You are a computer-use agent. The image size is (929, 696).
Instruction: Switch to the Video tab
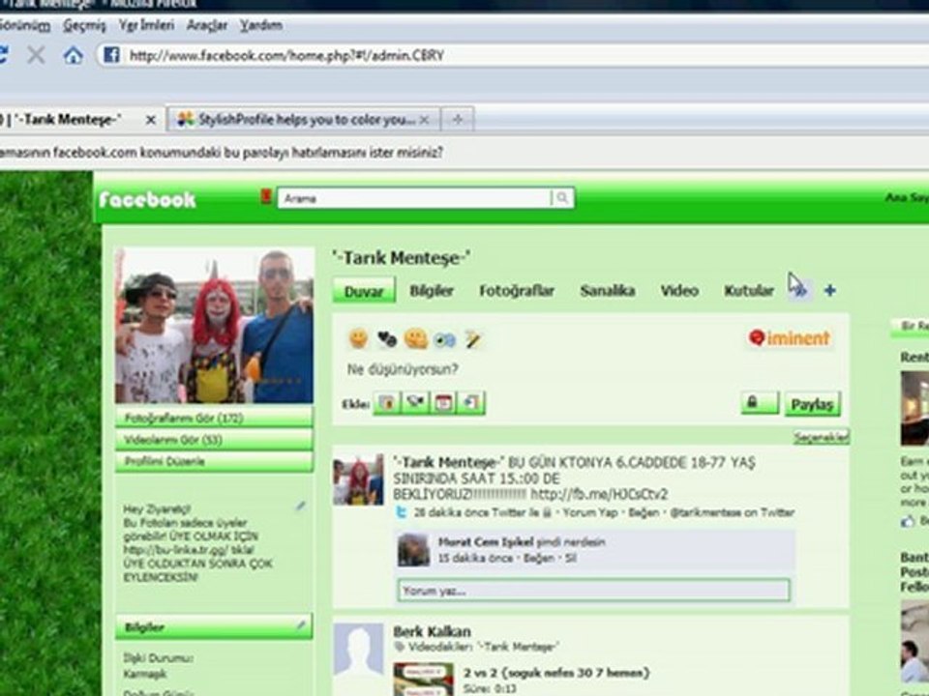point(679,291)
